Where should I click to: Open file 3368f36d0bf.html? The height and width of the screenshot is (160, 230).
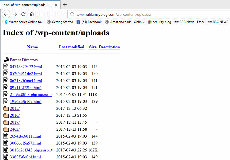pos(25,157)
